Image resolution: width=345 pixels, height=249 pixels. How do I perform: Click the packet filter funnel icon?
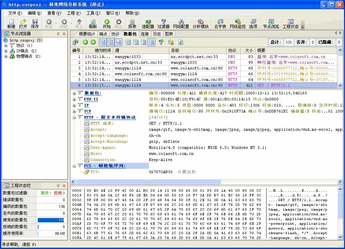(161, 42)
